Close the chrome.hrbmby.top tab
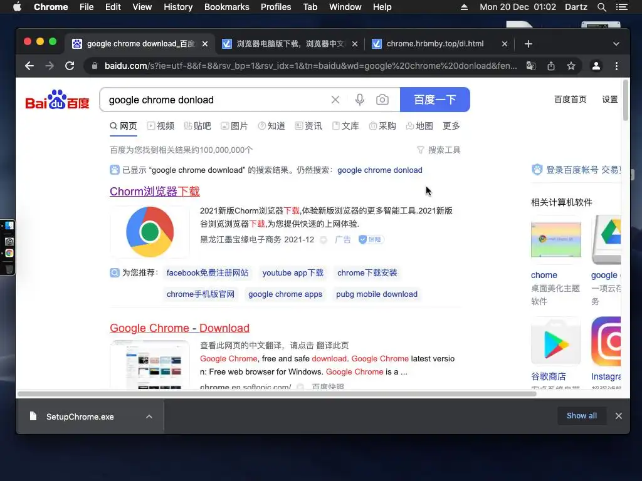 point(505,44)
